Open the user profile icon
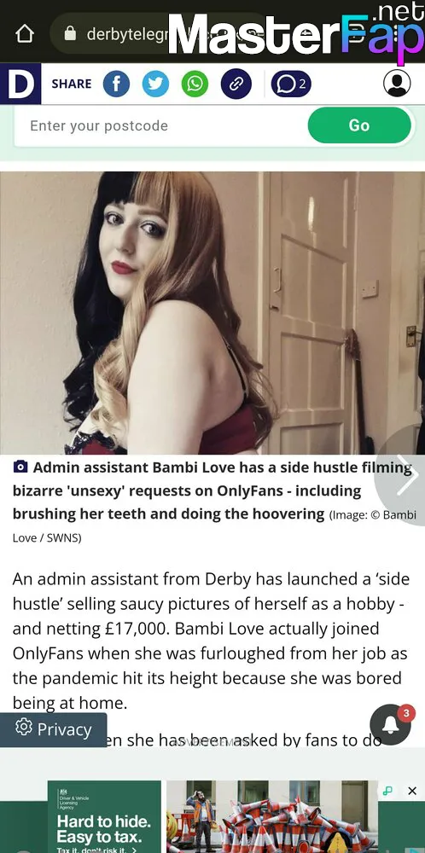Viewport: 425px width, 853px height. [397, 84]
